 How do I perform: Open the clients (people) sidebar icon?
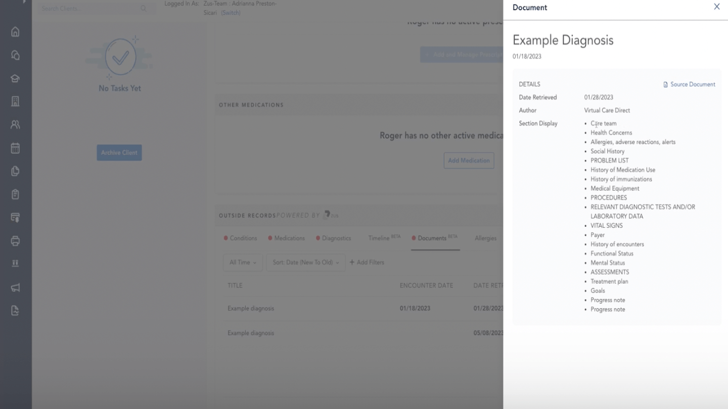(15, 124)
